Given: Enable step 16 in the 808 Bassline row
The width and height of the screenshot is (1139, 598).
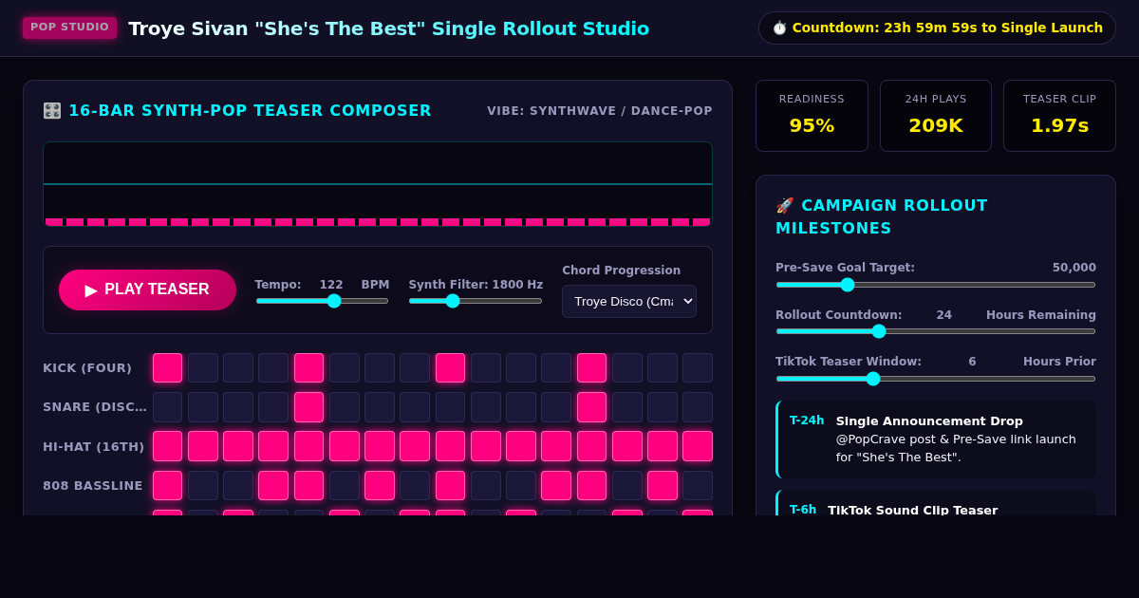Looking at the screenshot, I should 698,485.
